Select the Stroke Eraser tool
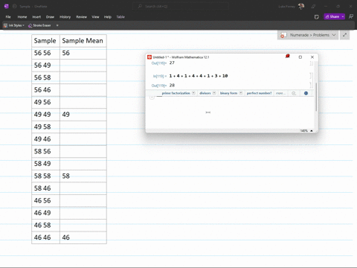 [39, 25]
